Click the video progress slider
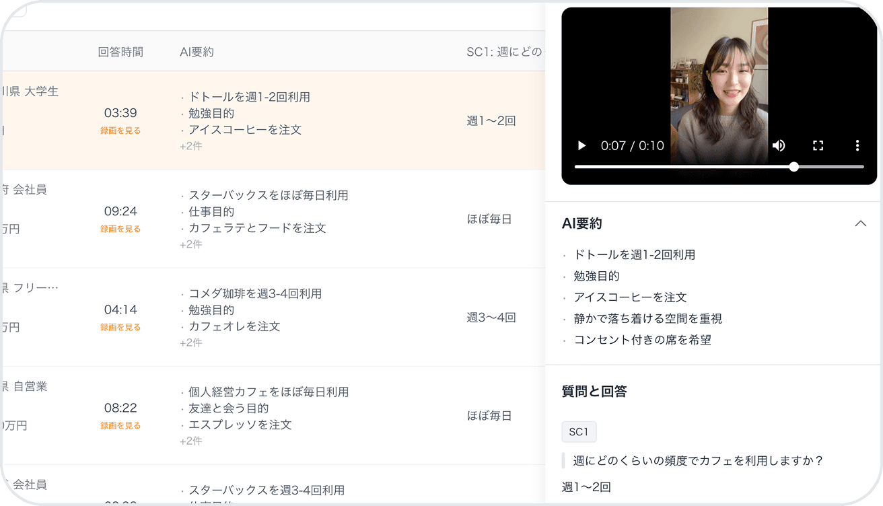The image size is (883, 506). pos(719,167)
